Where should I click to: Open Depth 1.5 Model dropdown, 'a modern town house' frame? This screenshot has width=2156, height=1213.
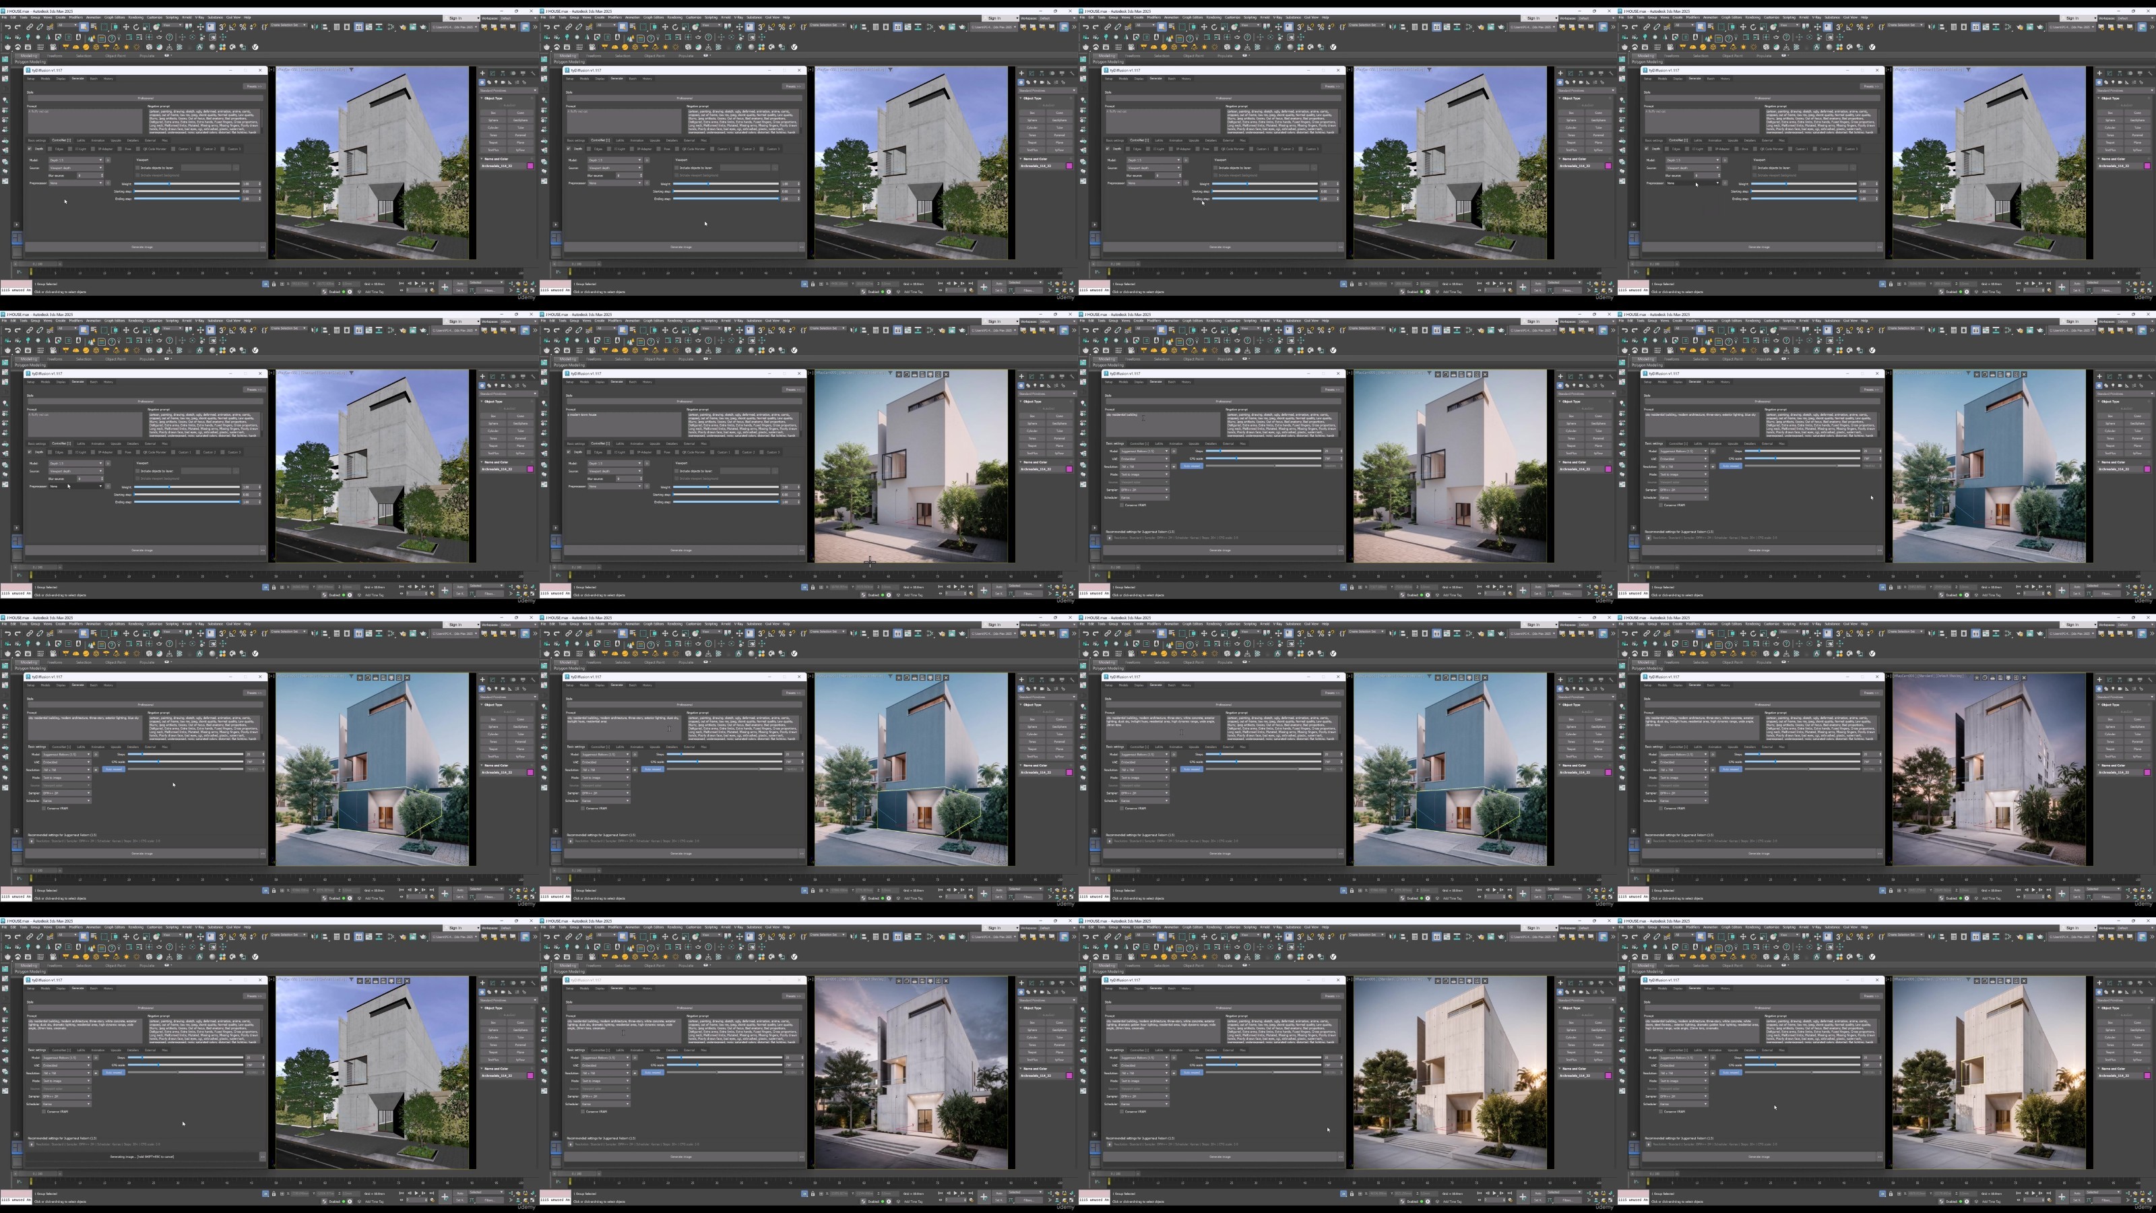[x=615, y=464]
